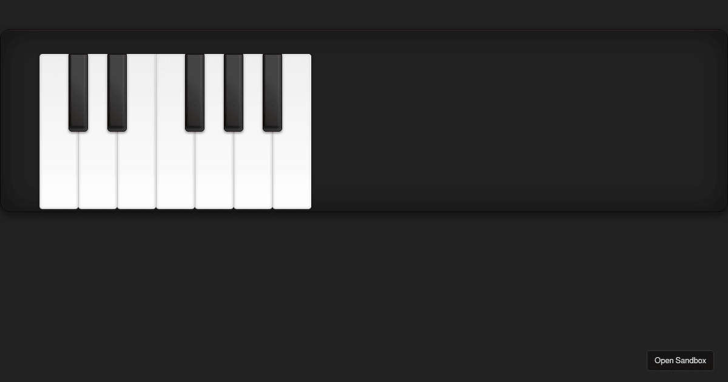
Task: Tap the first black key (C sharp)
Action: click(x=78, y=92)
